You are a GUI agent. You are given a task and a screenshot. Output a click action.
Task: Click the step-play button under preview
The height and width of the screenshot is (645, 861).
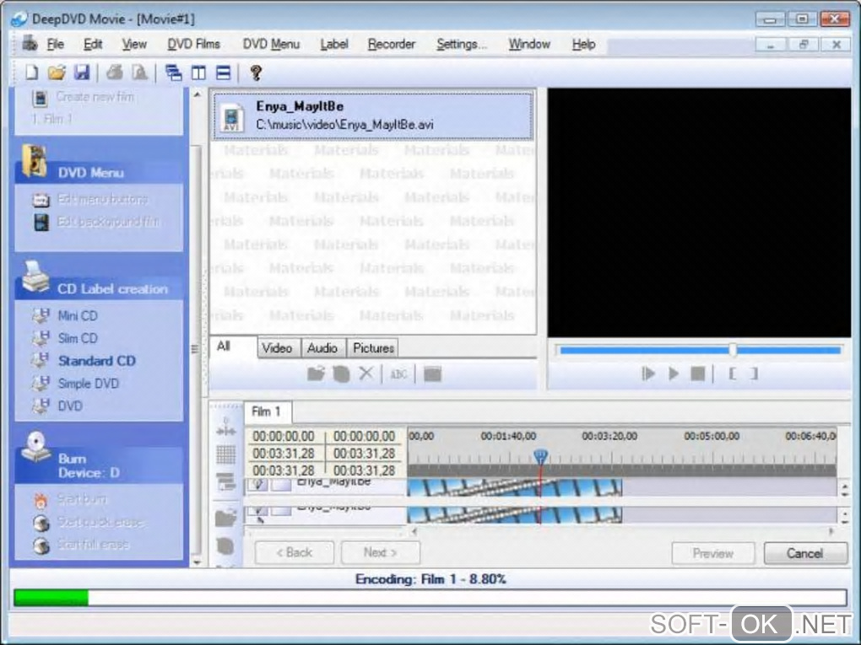point(648,374)
